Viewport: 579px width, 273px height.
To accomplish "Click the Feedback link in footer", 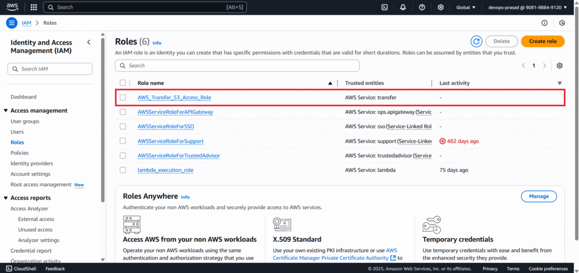I will [55, 268].
